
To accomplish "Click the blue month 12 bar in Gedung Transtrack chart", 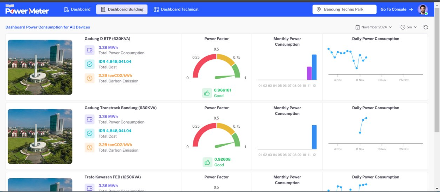I will (314, 137).
